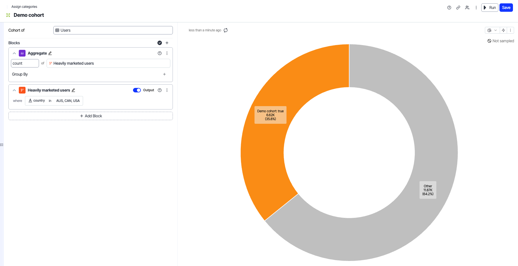Open the chart type dropdown
518x266 pixels.
(492, 30)
